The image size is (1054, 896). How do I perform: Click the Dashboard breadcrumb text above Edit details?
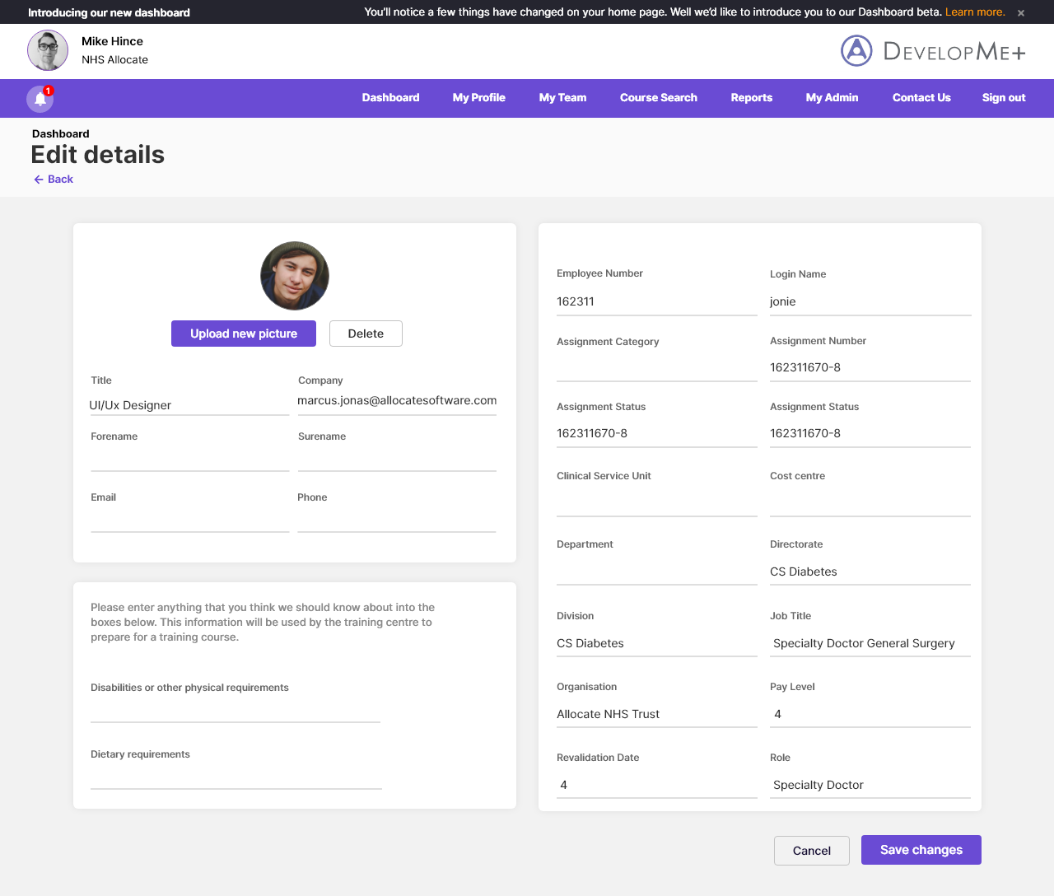[x=61, y=134]
